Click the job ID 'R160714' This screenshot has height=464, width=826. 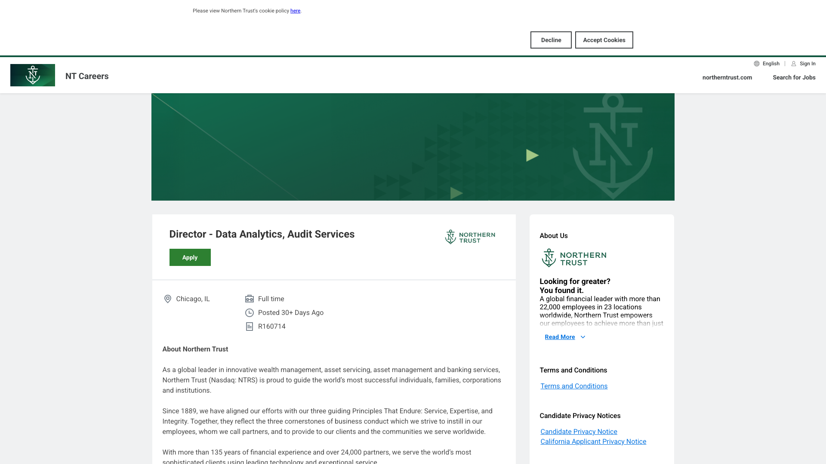click(272, 327)
